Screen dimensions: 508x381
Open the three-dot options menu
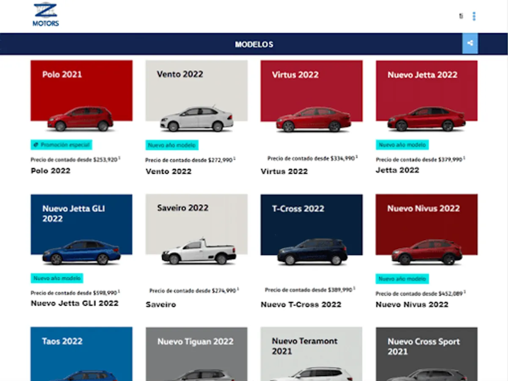(474, 16)
